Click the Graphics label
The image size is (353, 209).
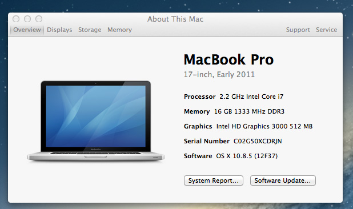click(198, 126)
